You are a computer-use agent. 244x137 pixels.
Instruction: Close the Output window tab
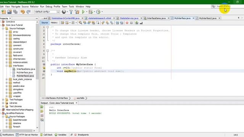(x=76, y=103)
